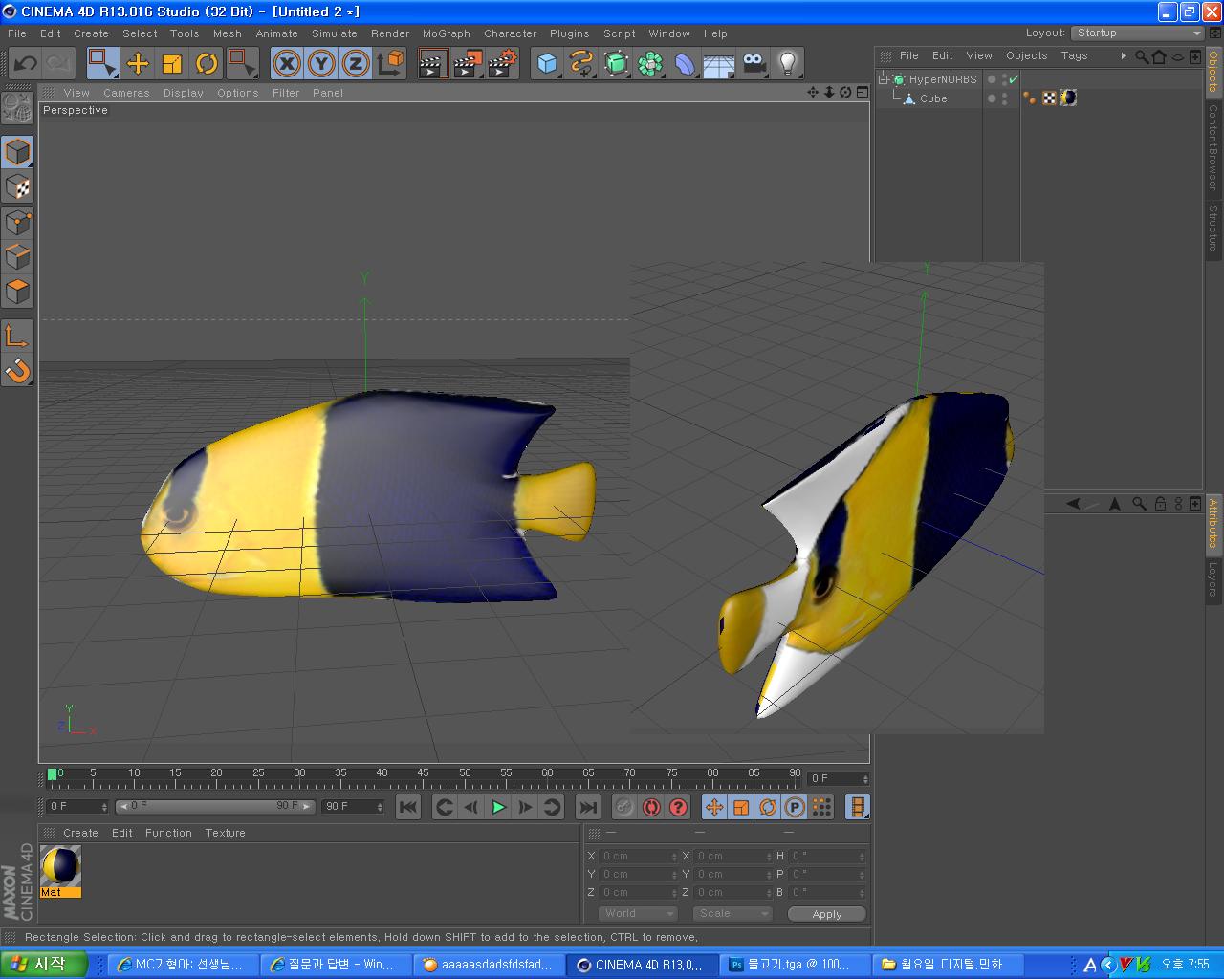The height and width of the screenshot is (979, 1224).
Task: Click the Coordinate System tool icon
Action: click(x=391, y=64)
